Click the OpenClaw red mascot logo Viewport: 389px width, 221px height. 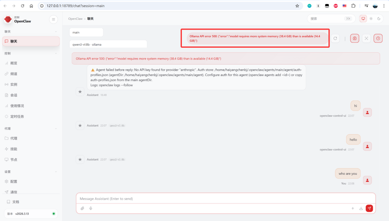8,19
